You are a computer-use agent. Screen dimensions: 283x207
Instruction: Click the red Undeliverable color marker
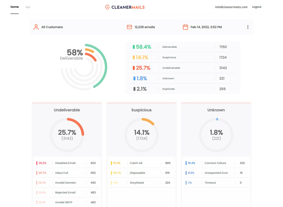click(134, 68)
